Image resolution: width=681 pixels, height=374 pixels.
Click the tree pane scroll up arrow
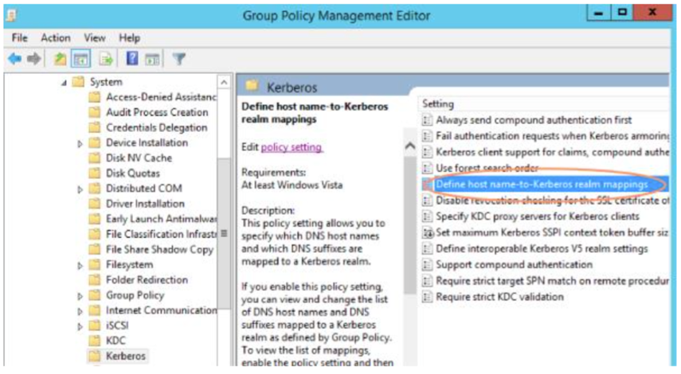click(x=224, y=83)
